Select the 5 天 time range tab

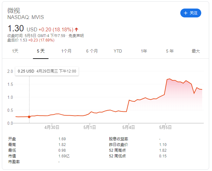pos(41,51)
